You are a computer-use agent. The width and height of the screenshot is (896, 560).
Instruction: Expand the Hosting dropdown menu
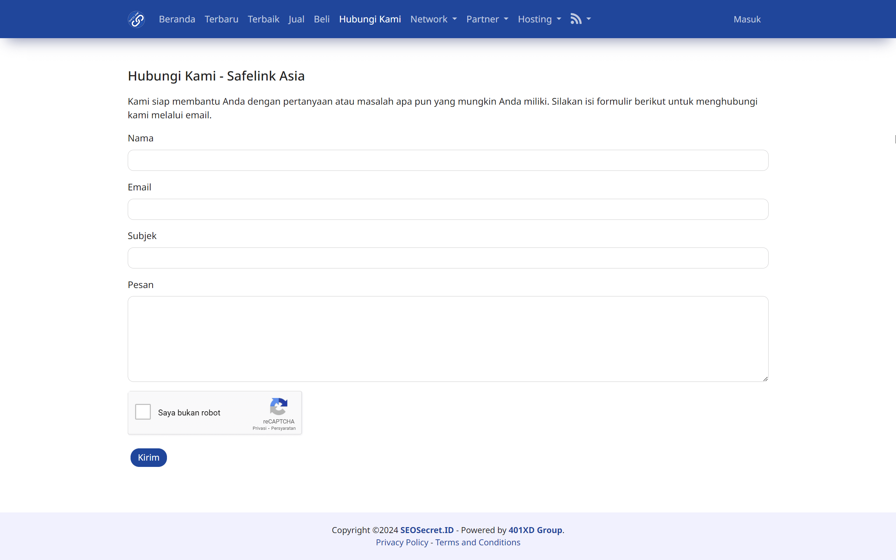[539, 19]
